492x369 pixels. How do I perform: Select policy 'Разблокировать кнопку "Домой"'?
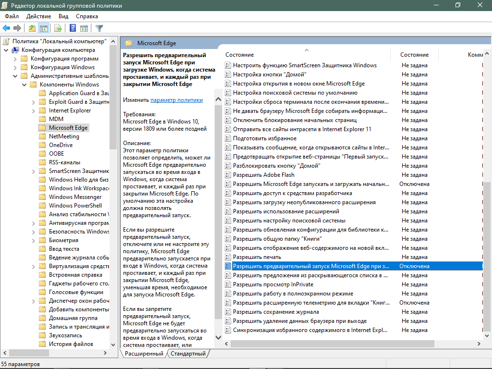pyautogui.click(x=276, y=166)
